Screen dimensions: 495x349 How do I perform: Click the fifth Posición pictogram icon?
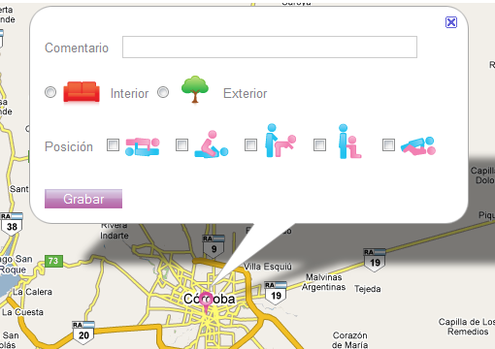(418, 146)
